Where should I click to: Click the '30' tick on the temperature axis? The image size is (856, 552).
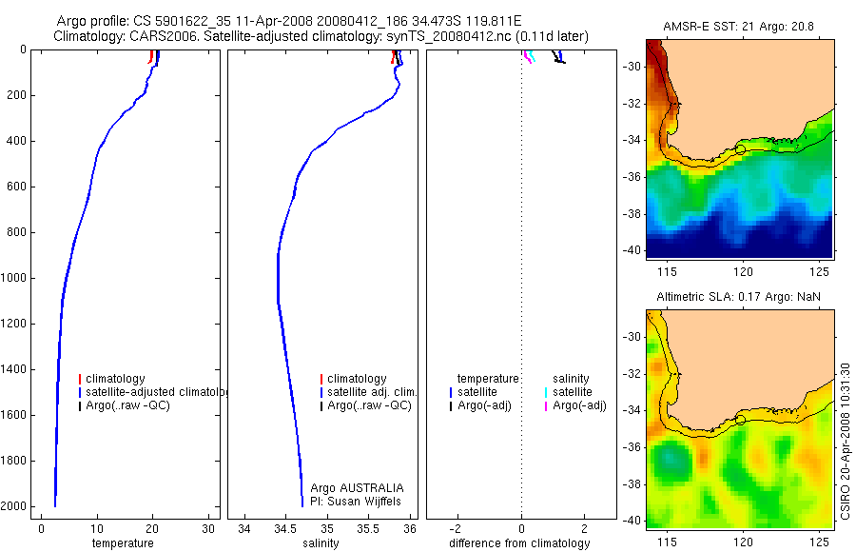click(x=208, y=529)
